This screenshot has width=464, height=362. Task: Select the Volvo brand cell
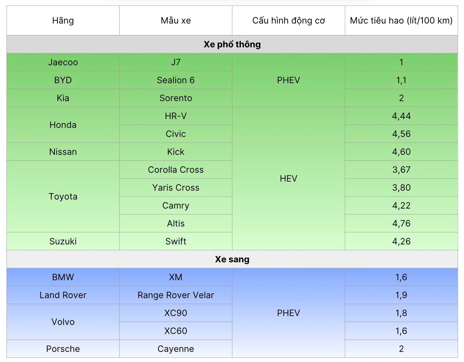[63, 322]
